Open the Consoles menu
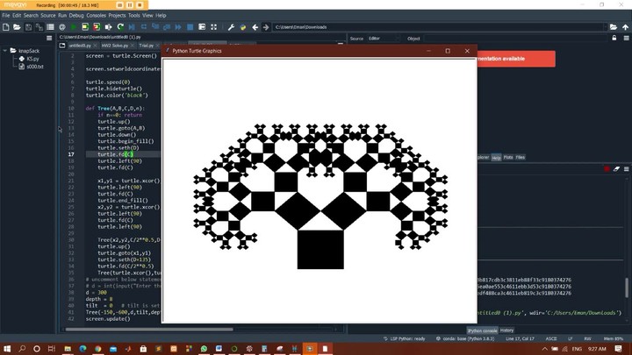632x355 pixels. coord(96,15)
